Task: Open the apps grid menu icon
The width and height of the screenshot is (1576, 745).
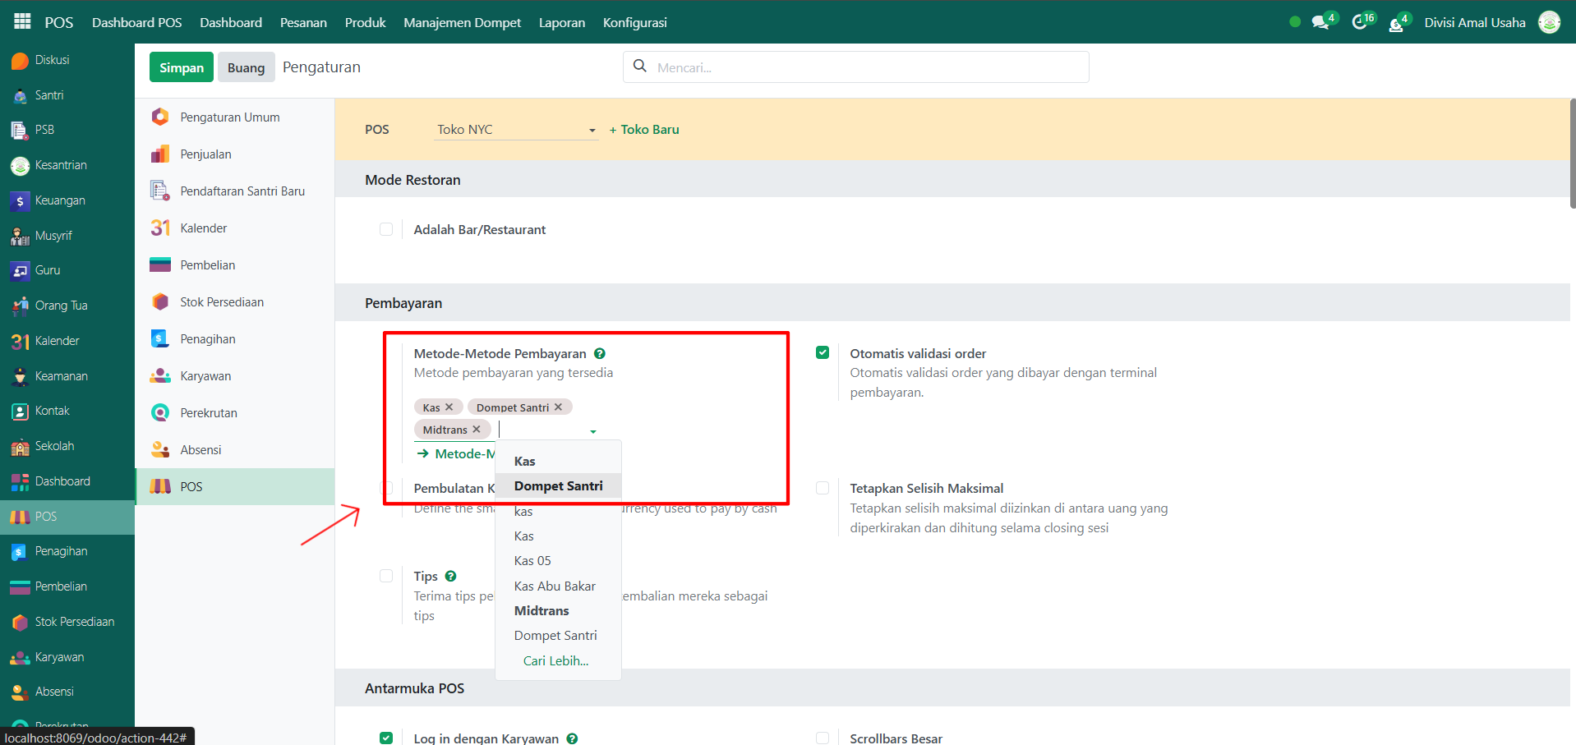Action: click(22, 22)
